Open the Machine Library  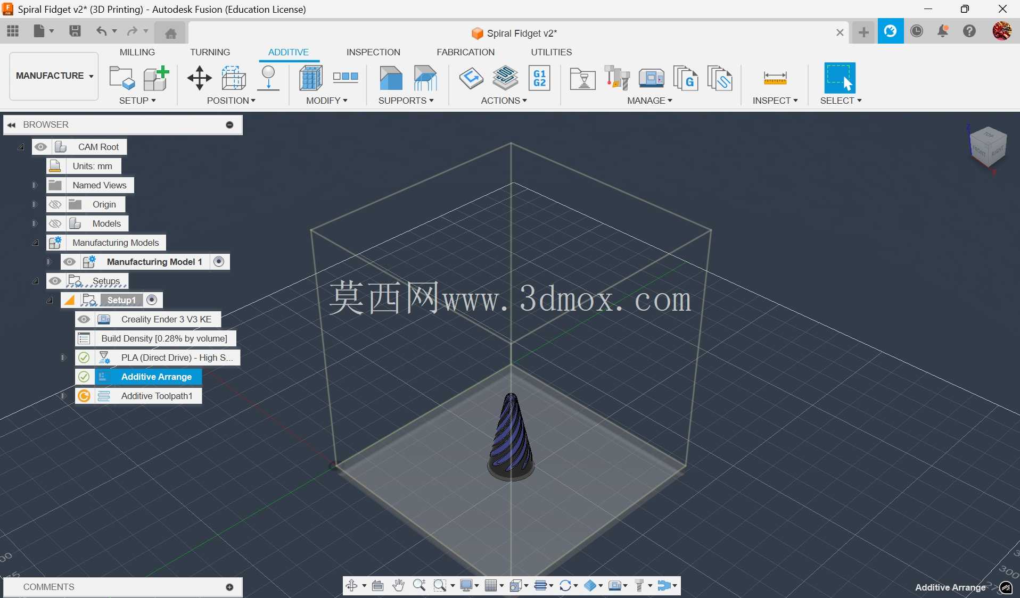pos(651,78)
